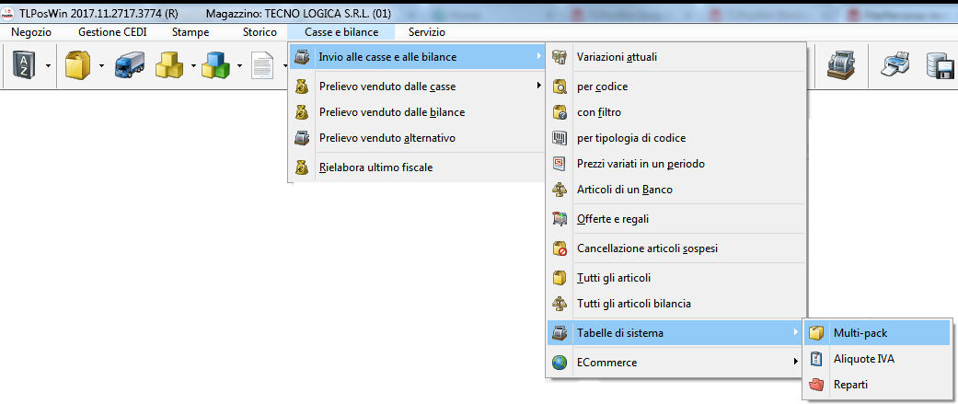Click the text document page toolbar icon
This screenshot has height=404, width=958.
(x=263, y=66)
